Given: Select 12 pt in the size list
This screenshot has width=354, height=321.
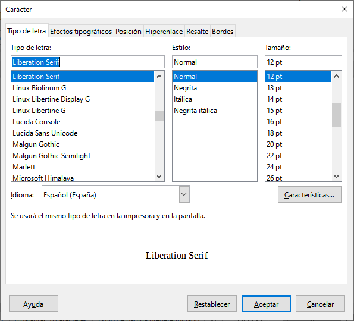Looking at the screenshot, I should tap(298, 77).
